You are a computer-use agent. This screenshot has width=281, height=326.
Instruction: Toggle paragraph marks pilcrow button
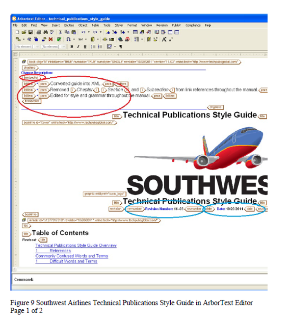(x=121, y=46)
